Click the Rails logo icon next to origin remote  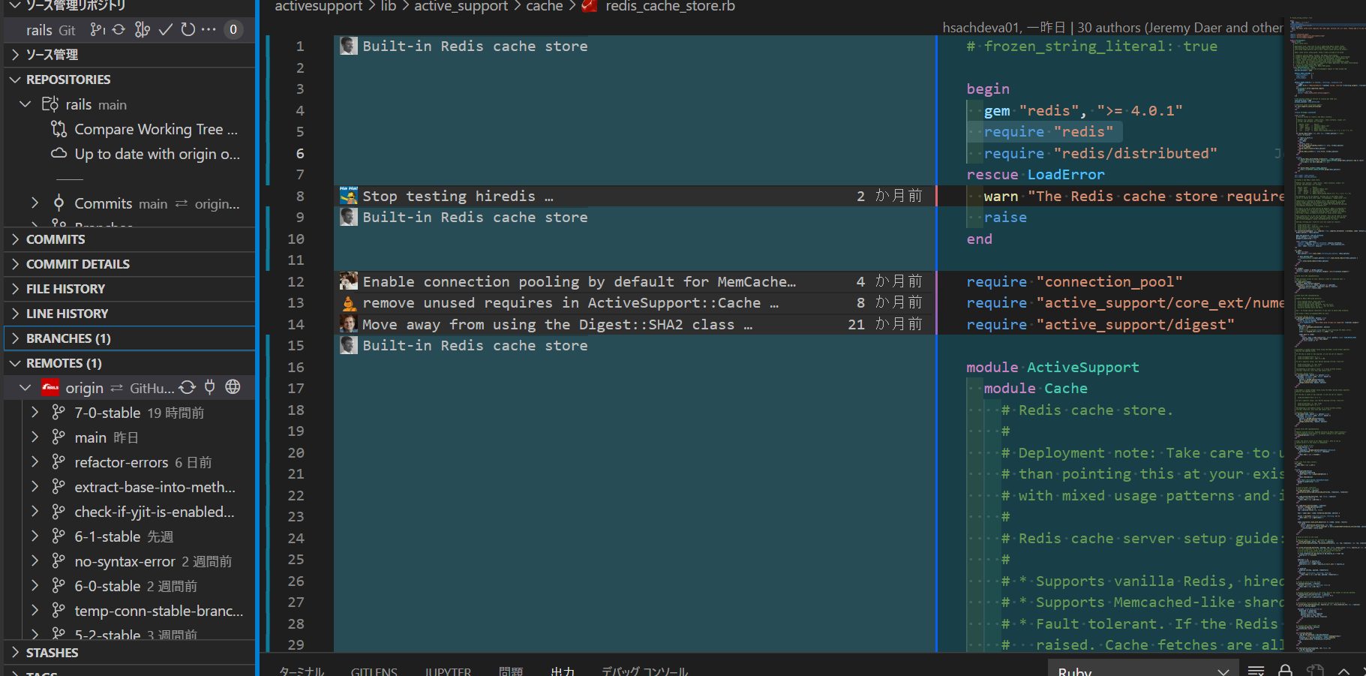pos(50,387)
